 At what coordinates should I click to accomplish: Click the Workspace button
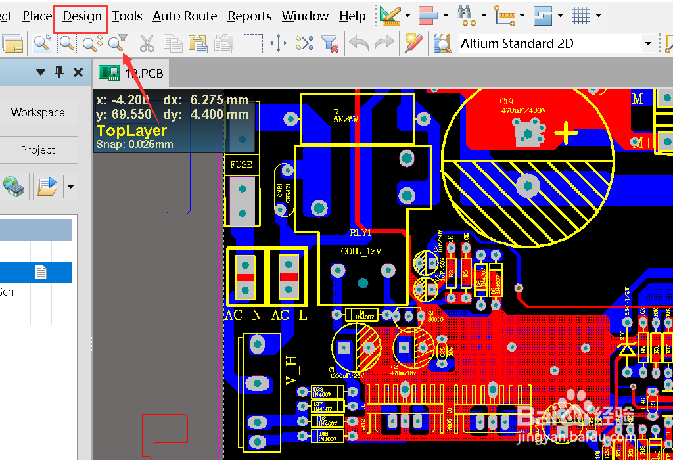37,112
